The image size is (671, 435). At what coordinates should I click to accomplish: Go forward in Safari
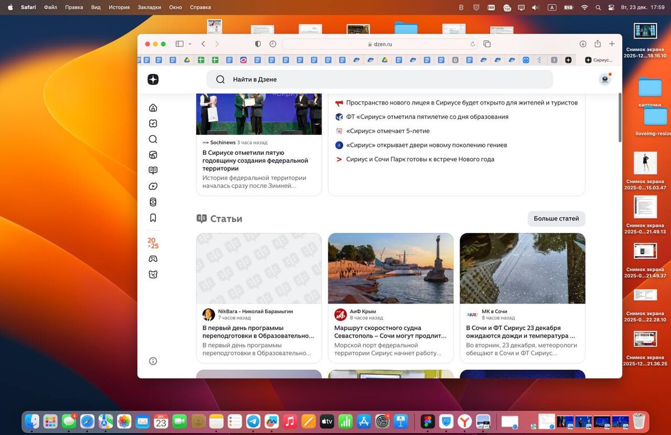217,44
